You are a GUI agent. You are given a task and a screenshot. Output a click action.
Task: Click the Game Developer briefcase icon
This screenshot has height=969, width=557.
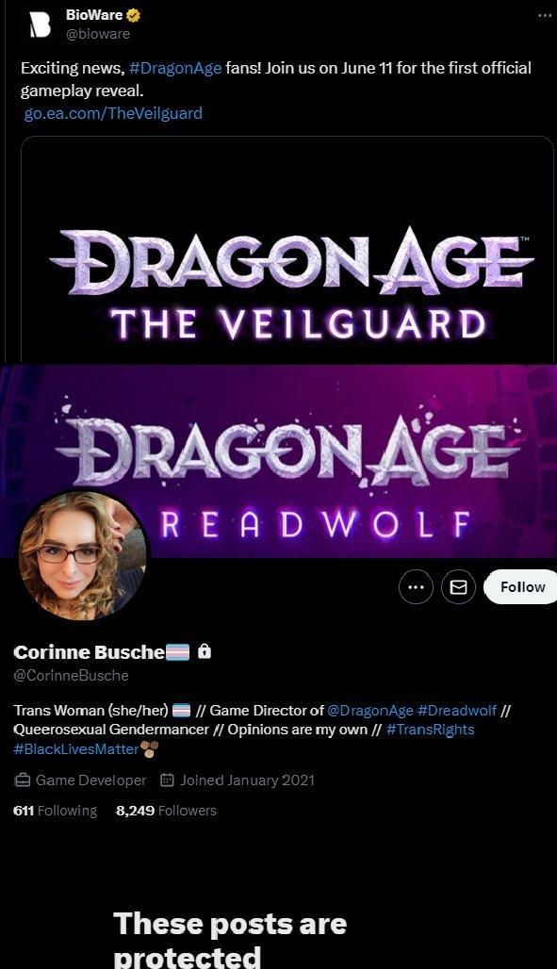[x=23, y=780]
